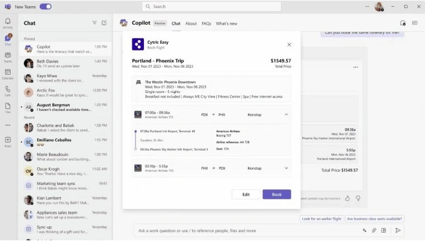Click the Portland - Phoenix Trip title
The image size is (425, 242).
coord(158,61)
